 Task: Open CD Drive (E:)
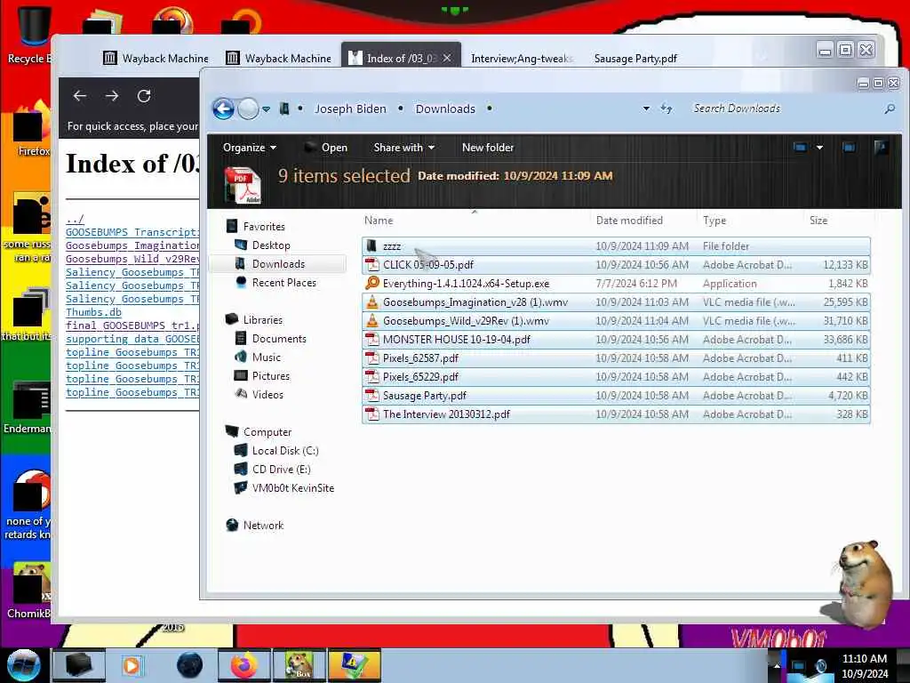281,470
